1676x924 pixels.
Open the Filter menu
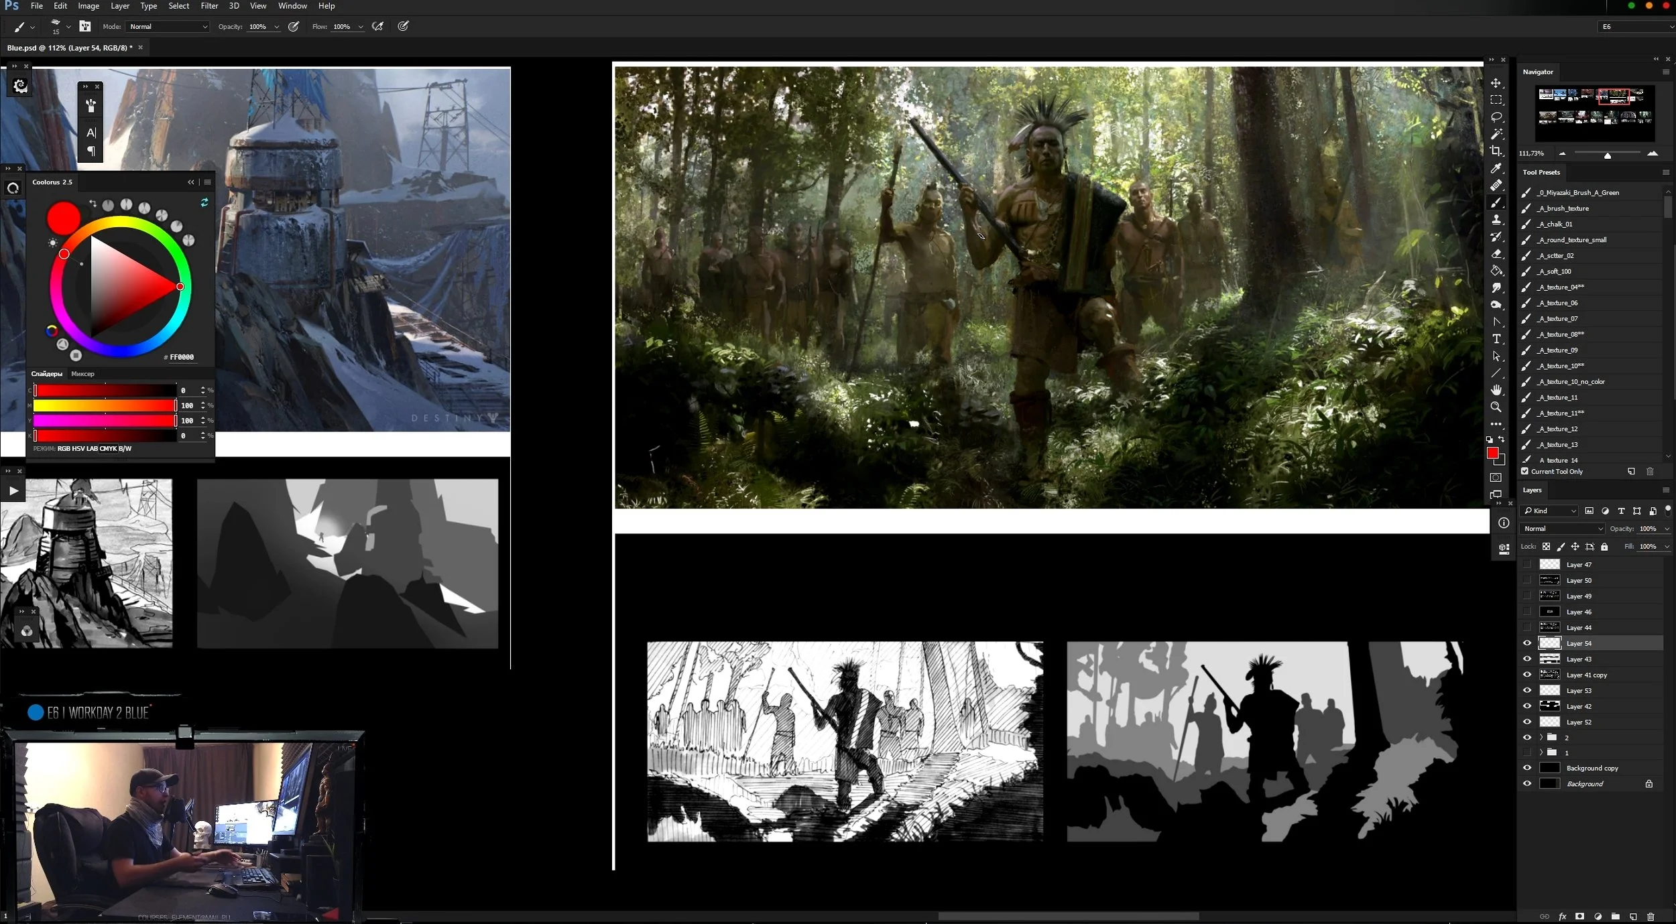(x=209, y=6)
